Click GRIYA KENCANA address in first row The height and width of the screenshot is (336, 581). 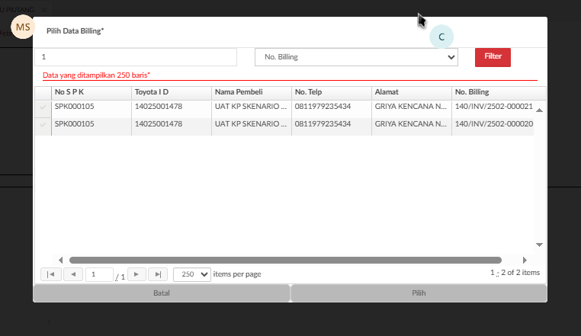(x=411, y=107)
